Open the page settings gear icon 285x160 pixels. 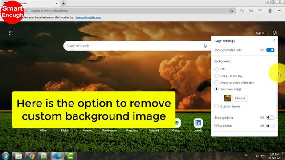274,32
